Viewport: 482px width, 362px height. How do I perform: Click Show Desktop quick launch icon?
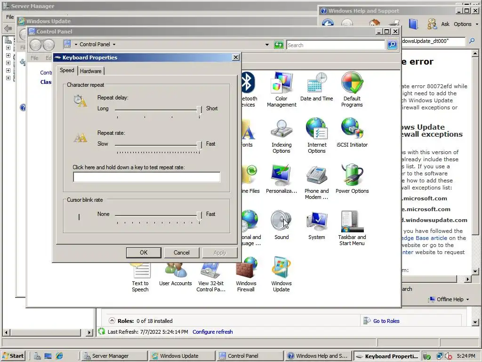pyautogui.click(x=48, y=356)
